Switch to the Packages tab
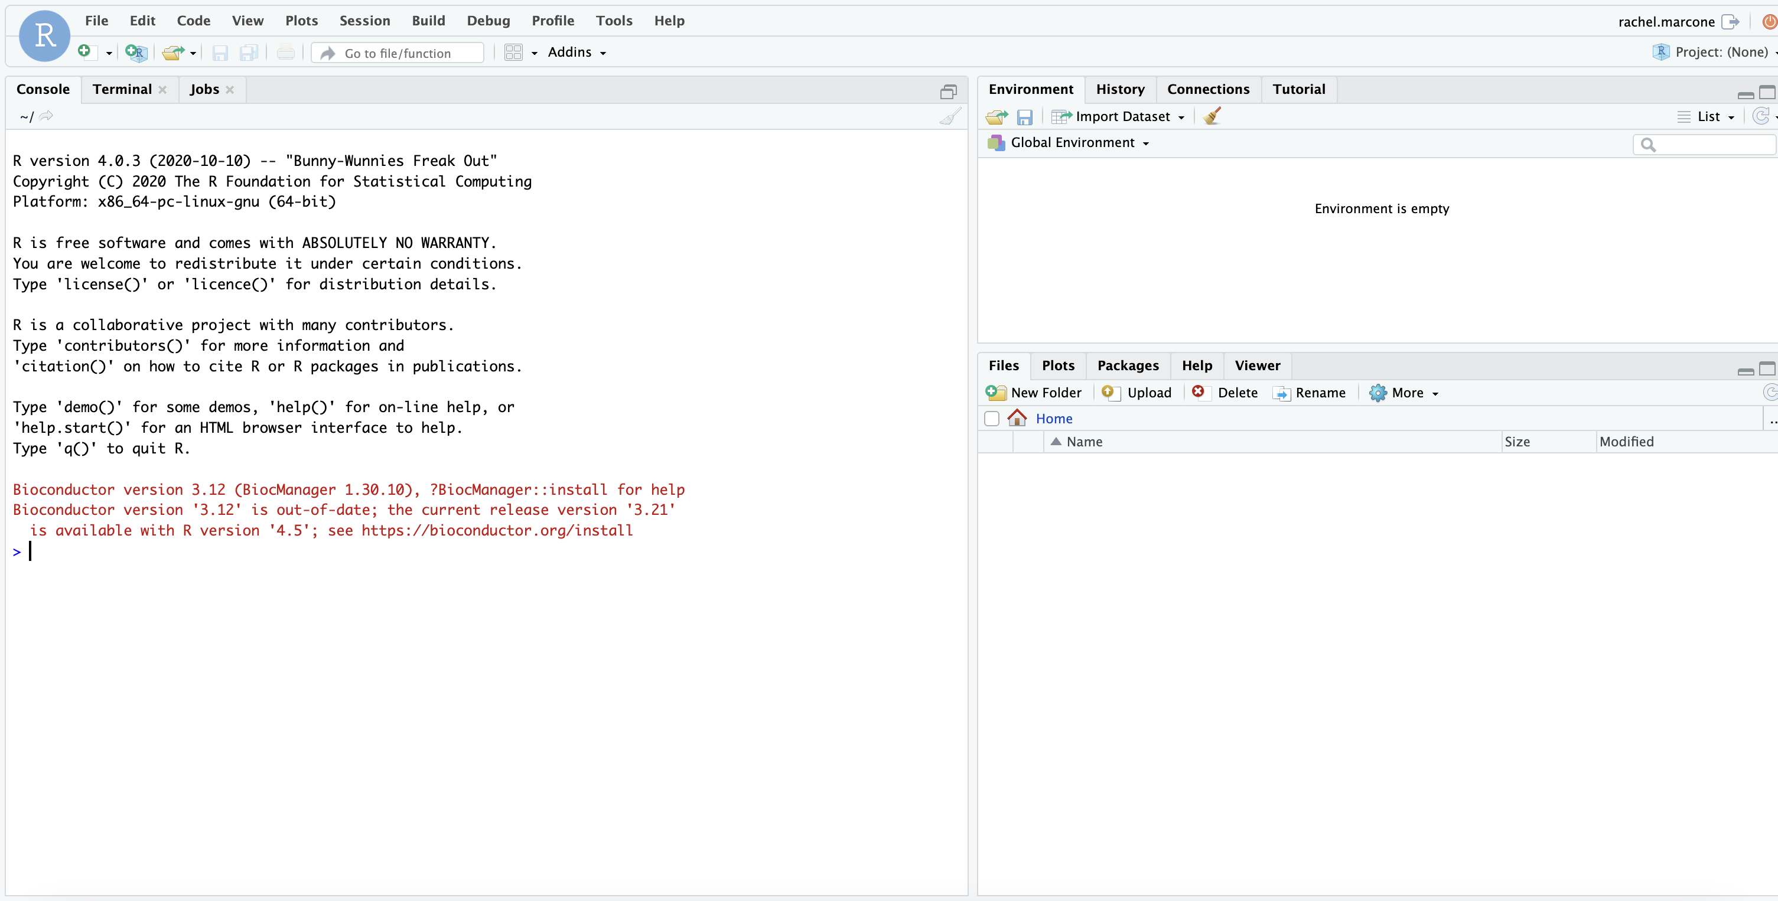The height and width of the screenshot is (901, 1778). pyautogui.click(x=1128, y=365)
